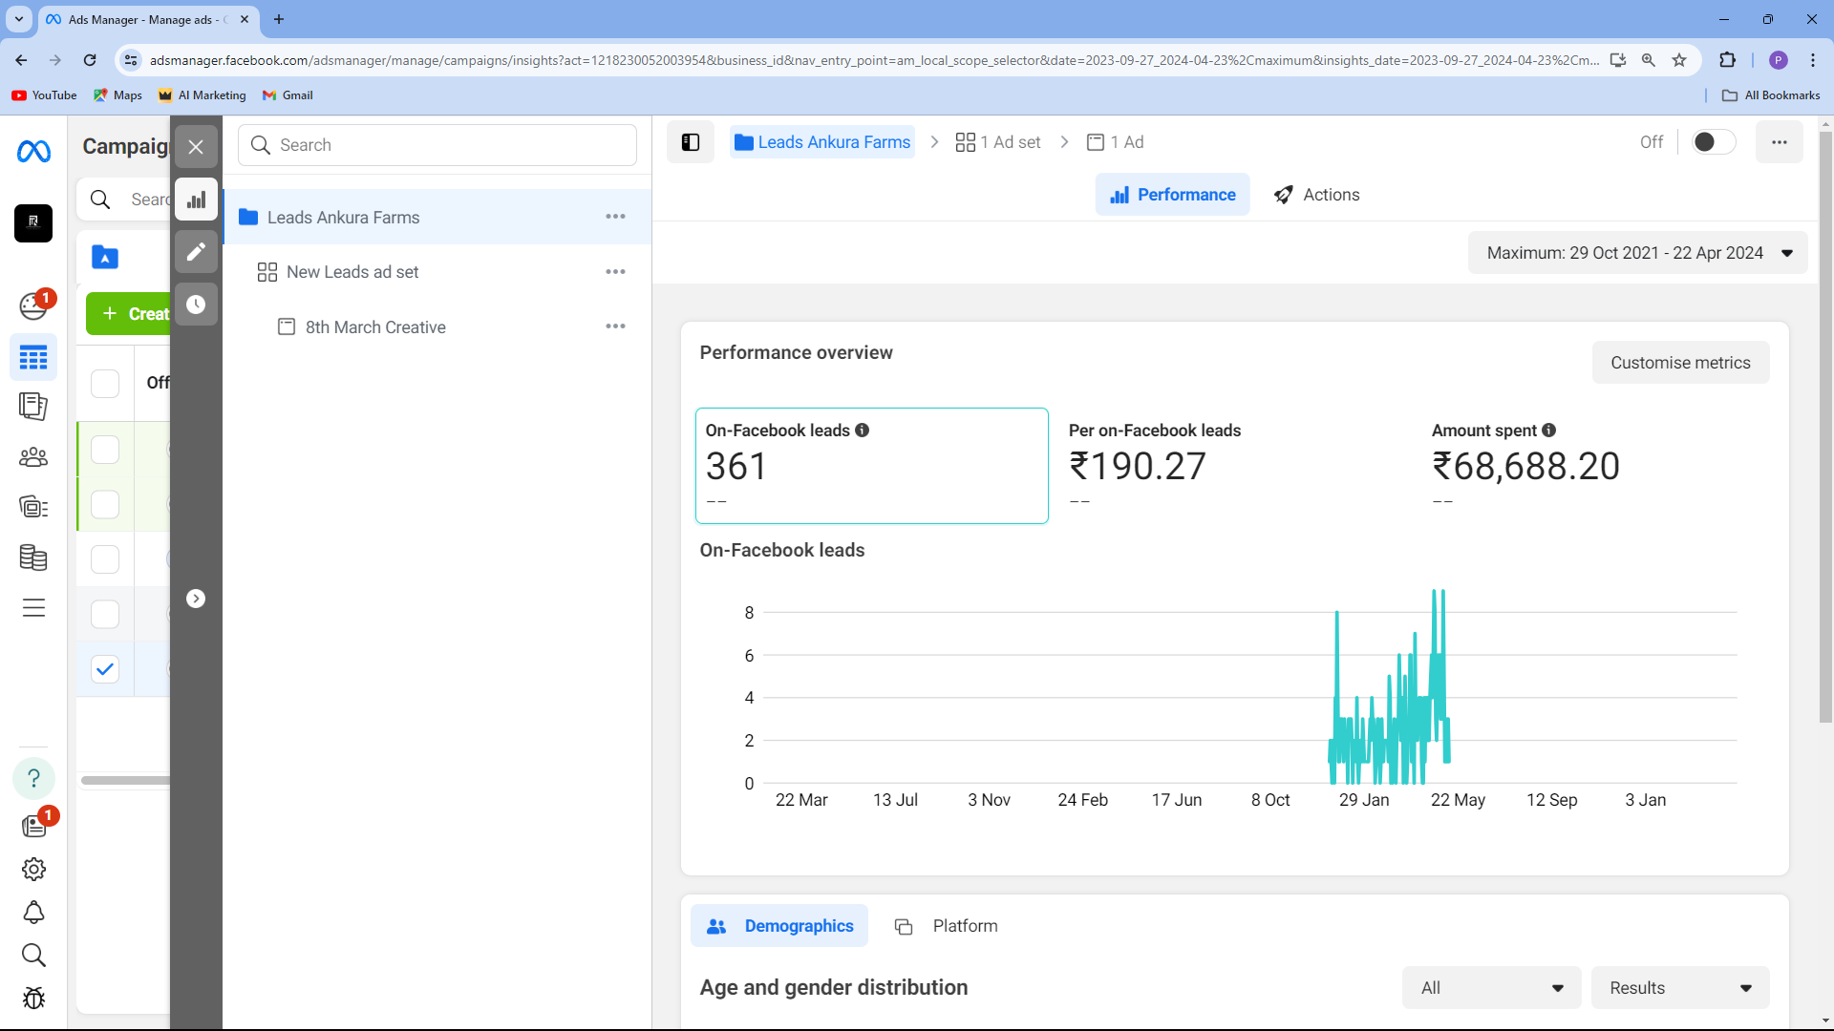Viewport: 1834px width, 1031px height.
Task: Open the YouTube bookmark
Action: point(44,95)
